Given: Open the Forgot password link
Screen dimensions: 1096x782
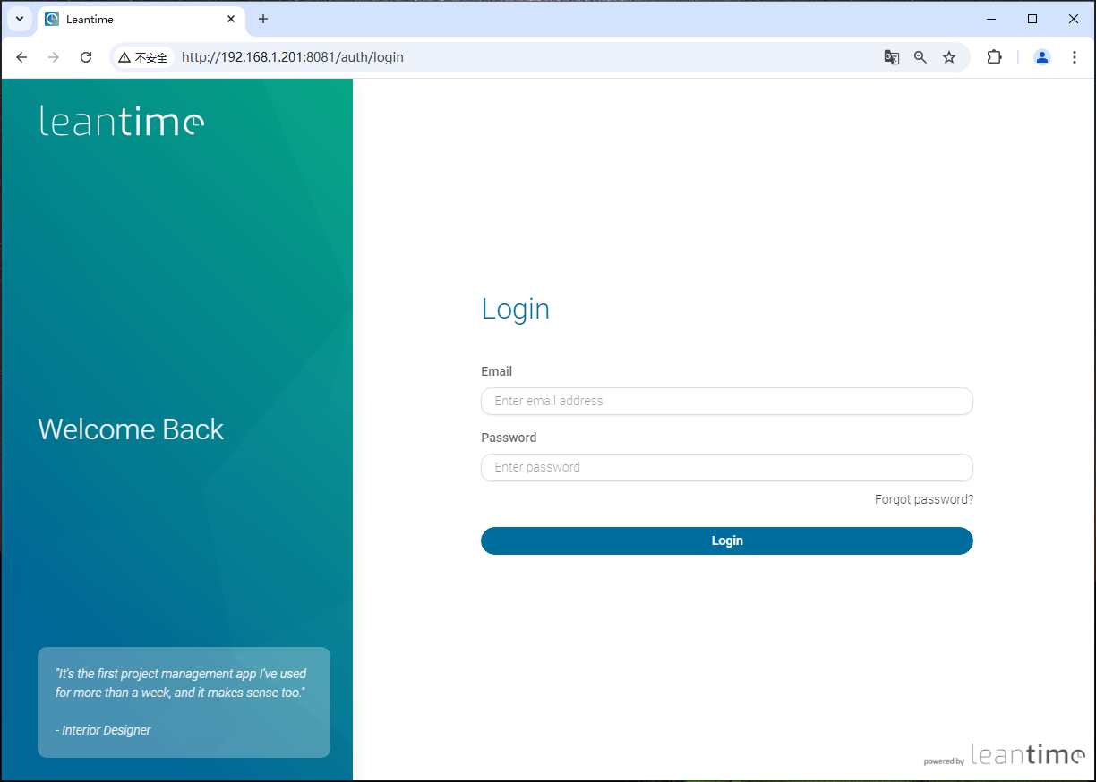Looking at the screenshot, I should 923,499.
